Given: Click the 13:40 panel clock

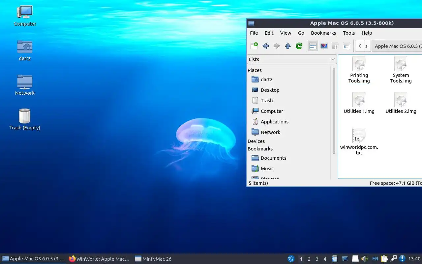Looking at the screenshot, I should [x=414, y=259].
